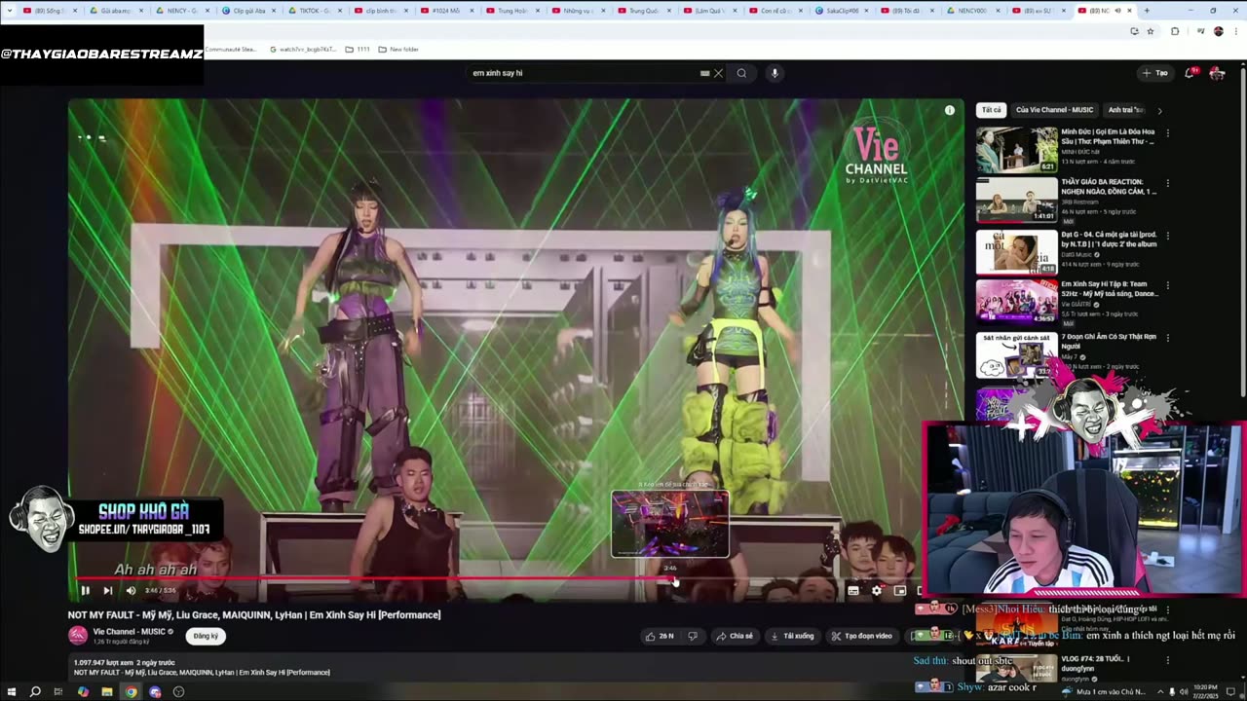Open options menu for 7 Đoạn Ghi Âm
Image resolution: width=1247 pixels, height=701 pixels.
tap(1167, 337)
